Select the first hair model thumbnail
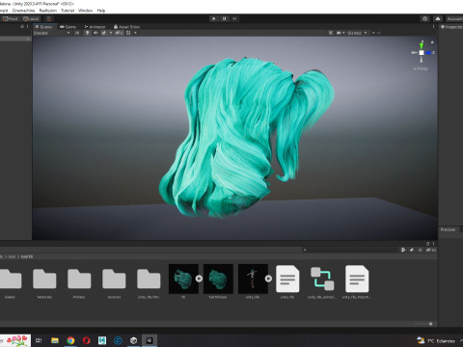Screen dimensions: 463x347 pyautogui.click(x=183, y=279)
